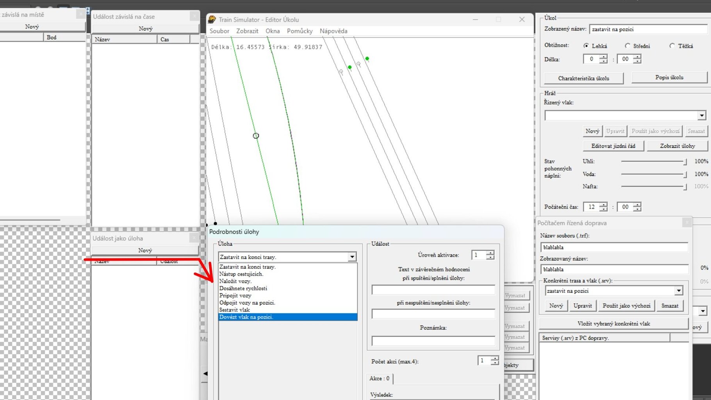Click circle marker on green track
Viewport: 711px width, 400px height.
[256, 136]
